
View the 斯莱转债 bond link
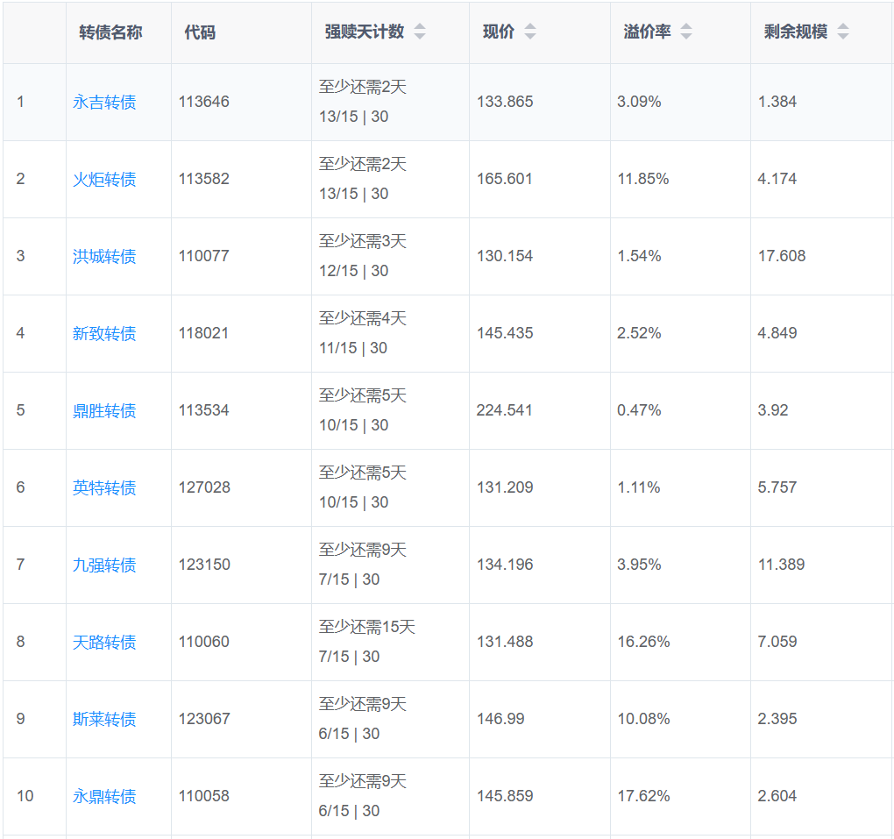(104, 720)
